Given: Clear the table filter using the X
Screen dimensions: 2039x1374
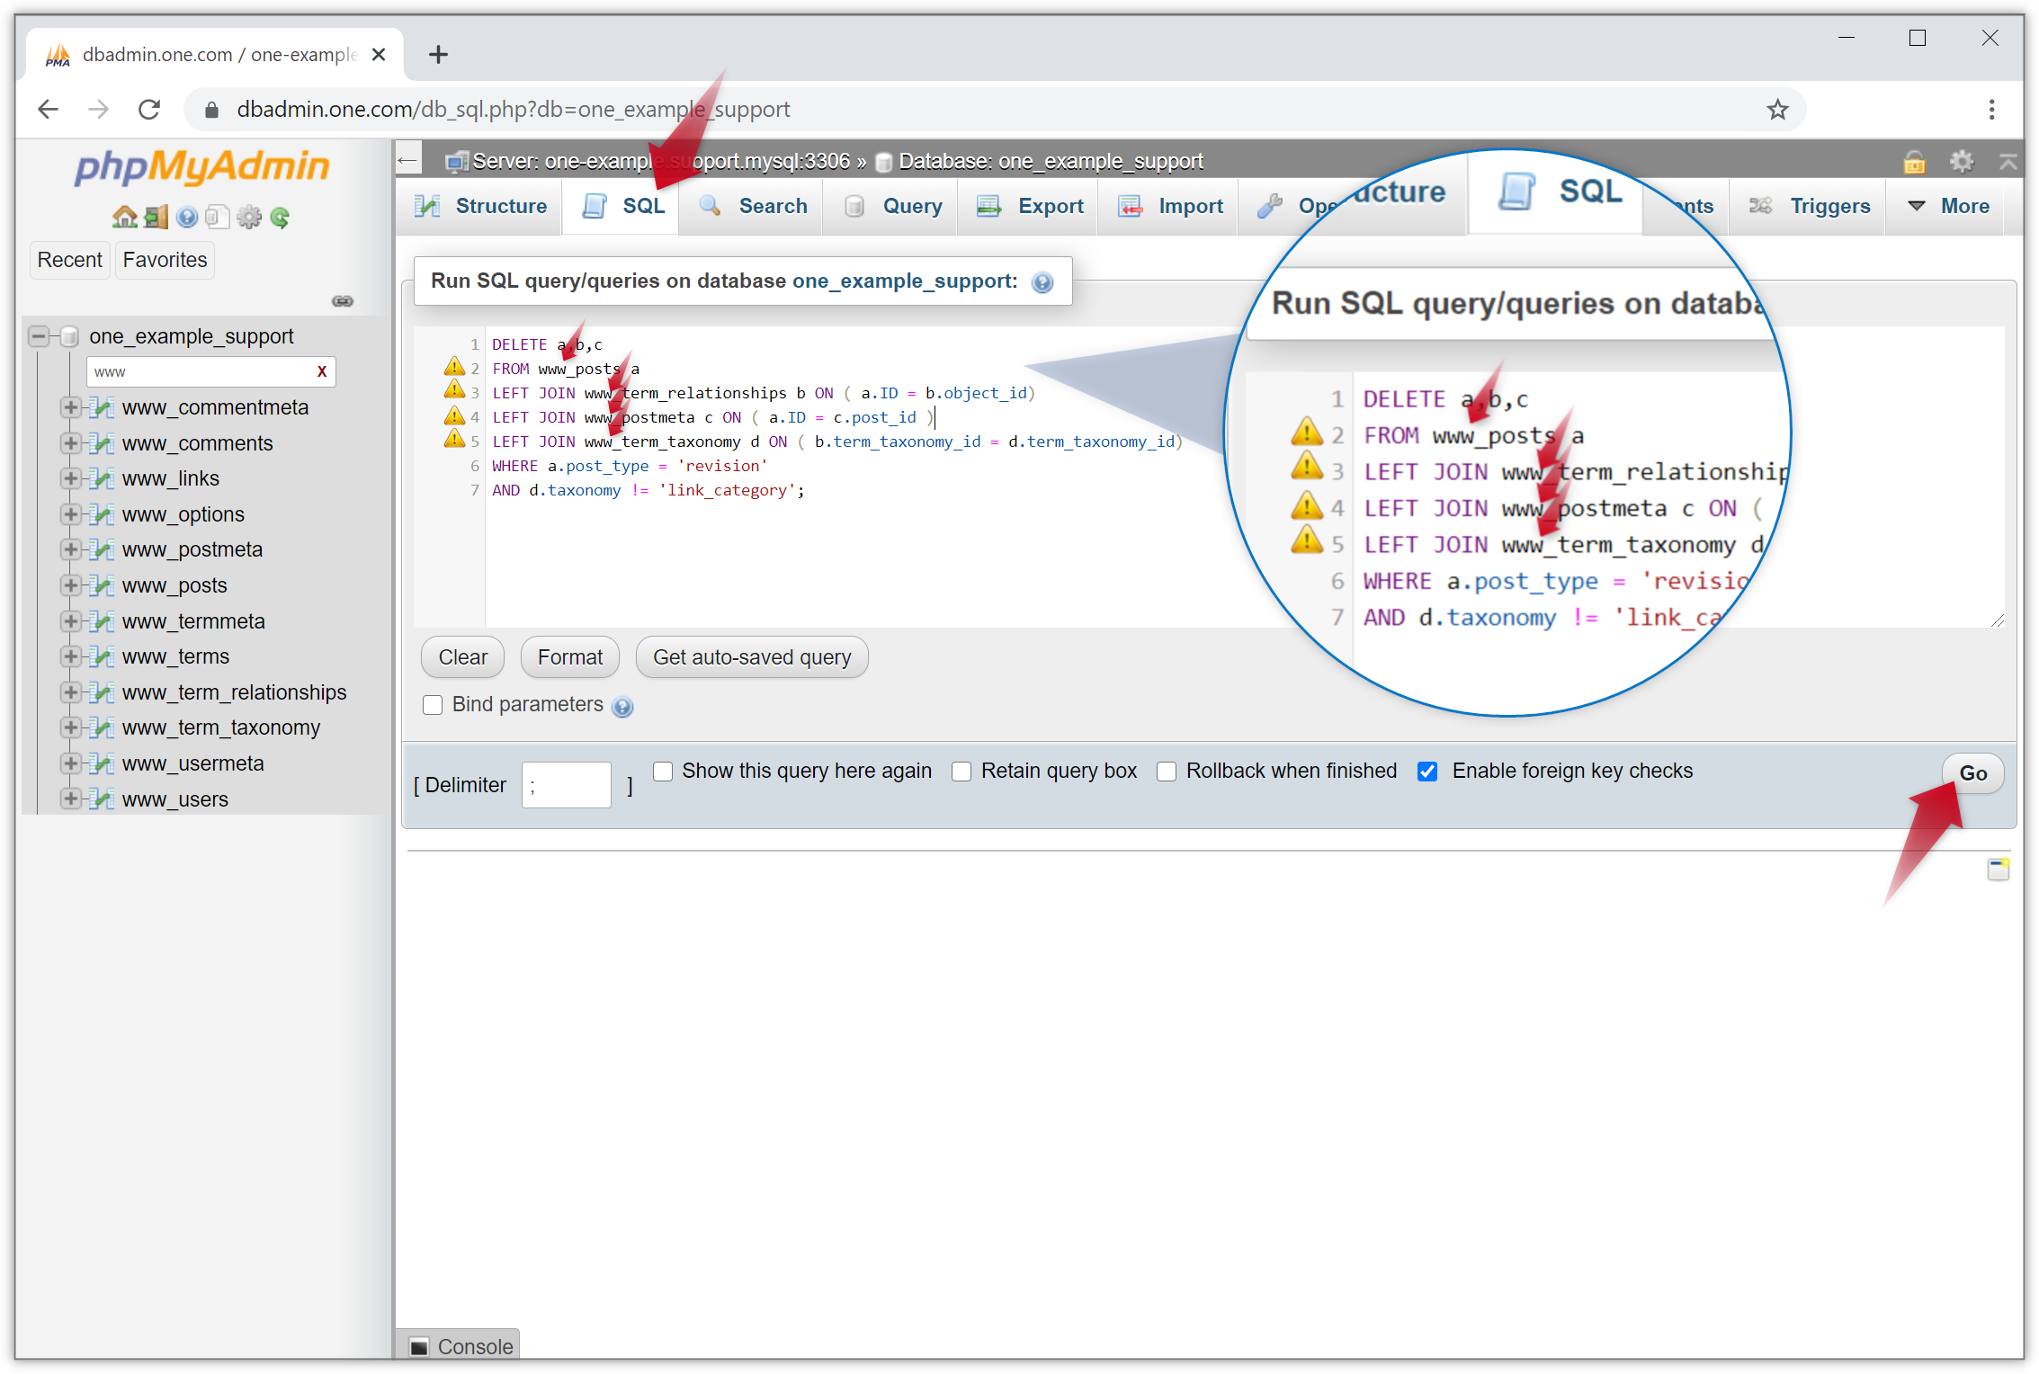Looking at the screenshot, I should point(321,371).
